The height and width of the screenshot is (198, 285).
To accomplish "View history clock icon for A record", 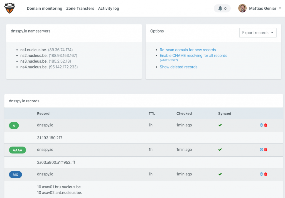I will click(261, 125).
